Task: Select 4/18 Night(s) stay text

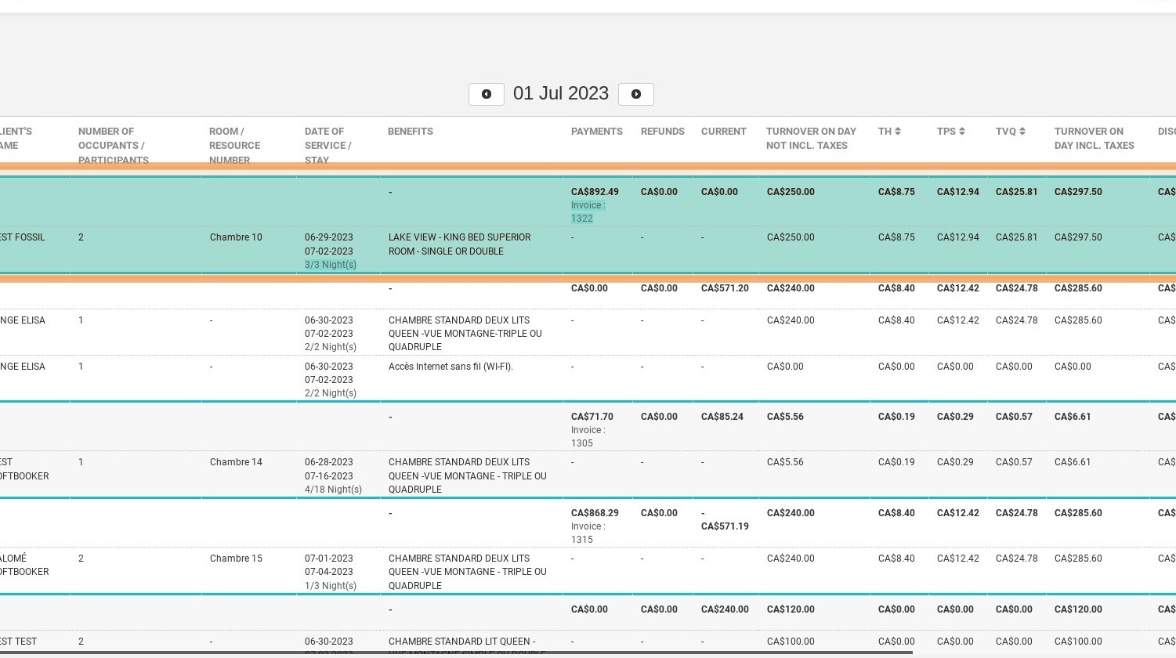Action: (x=333, y=490)
